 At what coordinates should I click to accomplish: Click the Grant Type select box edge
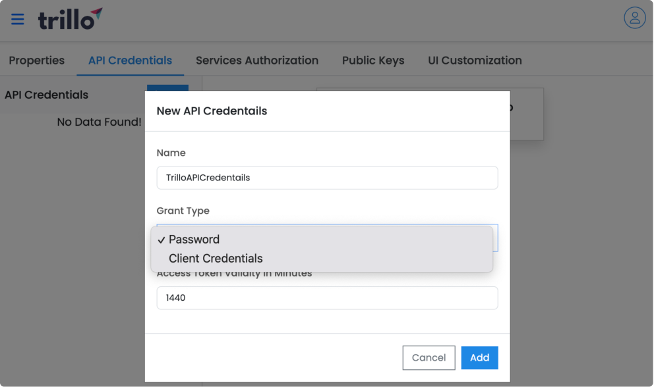496,238
